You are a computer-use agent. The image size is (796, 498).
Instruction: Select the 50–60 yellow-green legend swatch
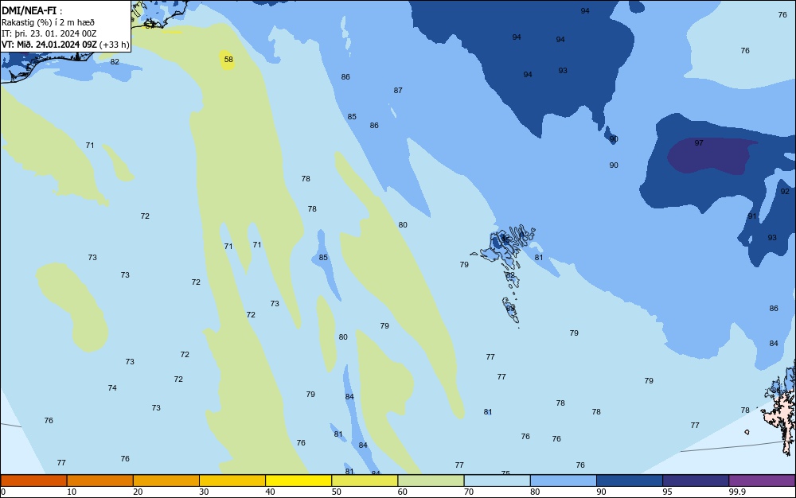click(x=365, y=480)
